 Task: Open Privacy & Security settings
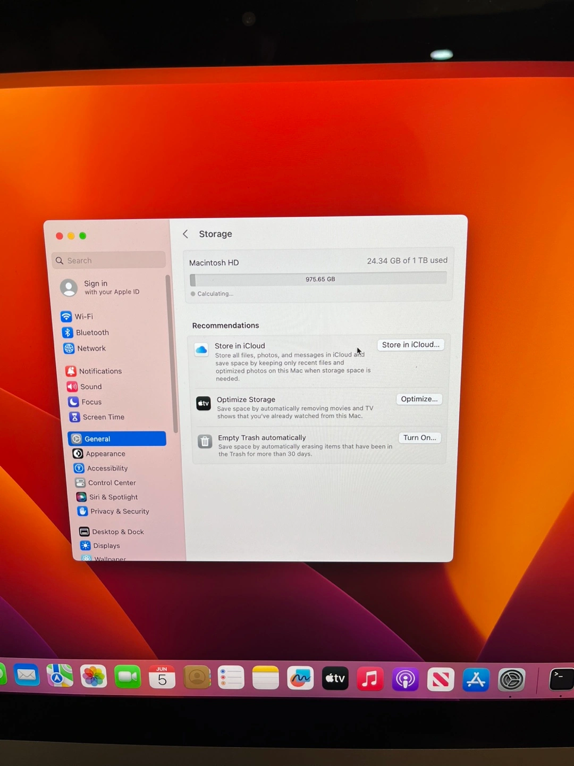119,511
